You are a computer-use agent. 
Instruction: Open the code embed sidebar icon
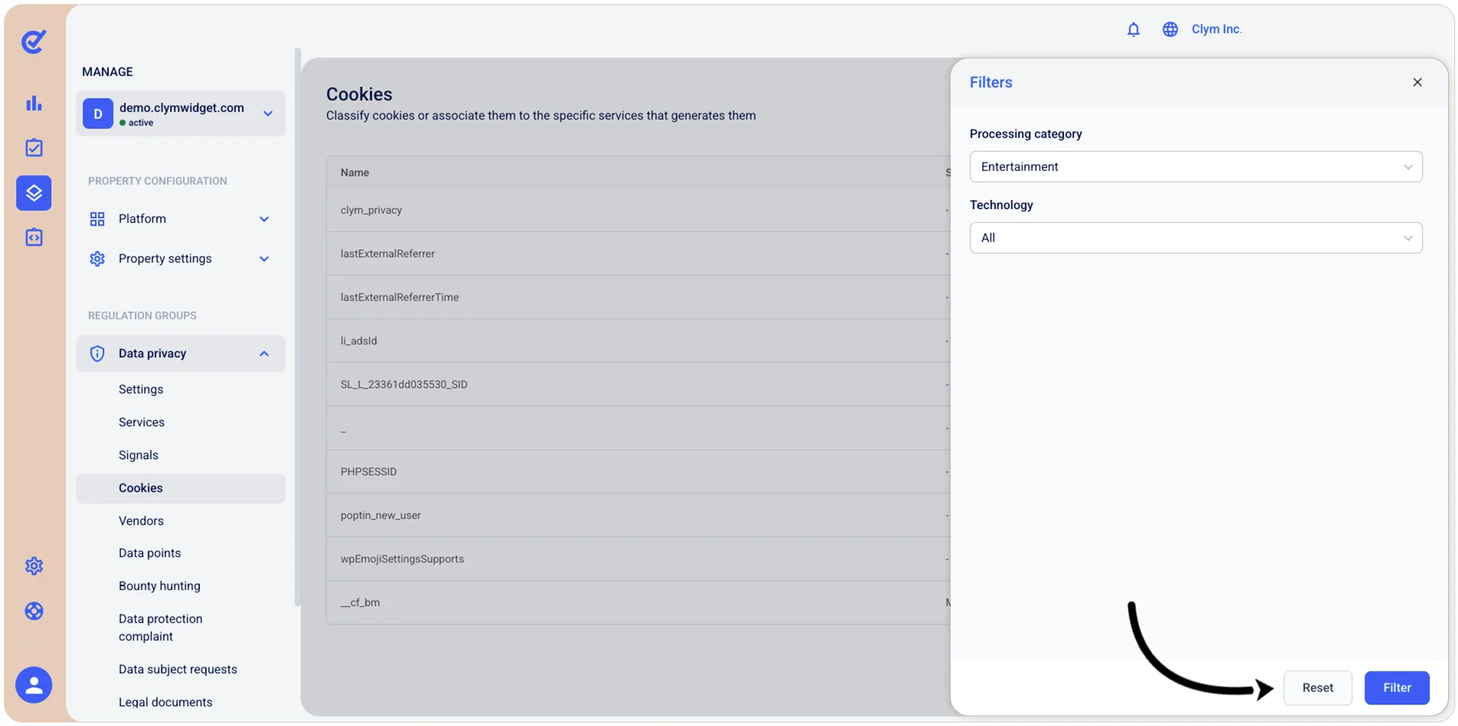(x=33, y=238)
